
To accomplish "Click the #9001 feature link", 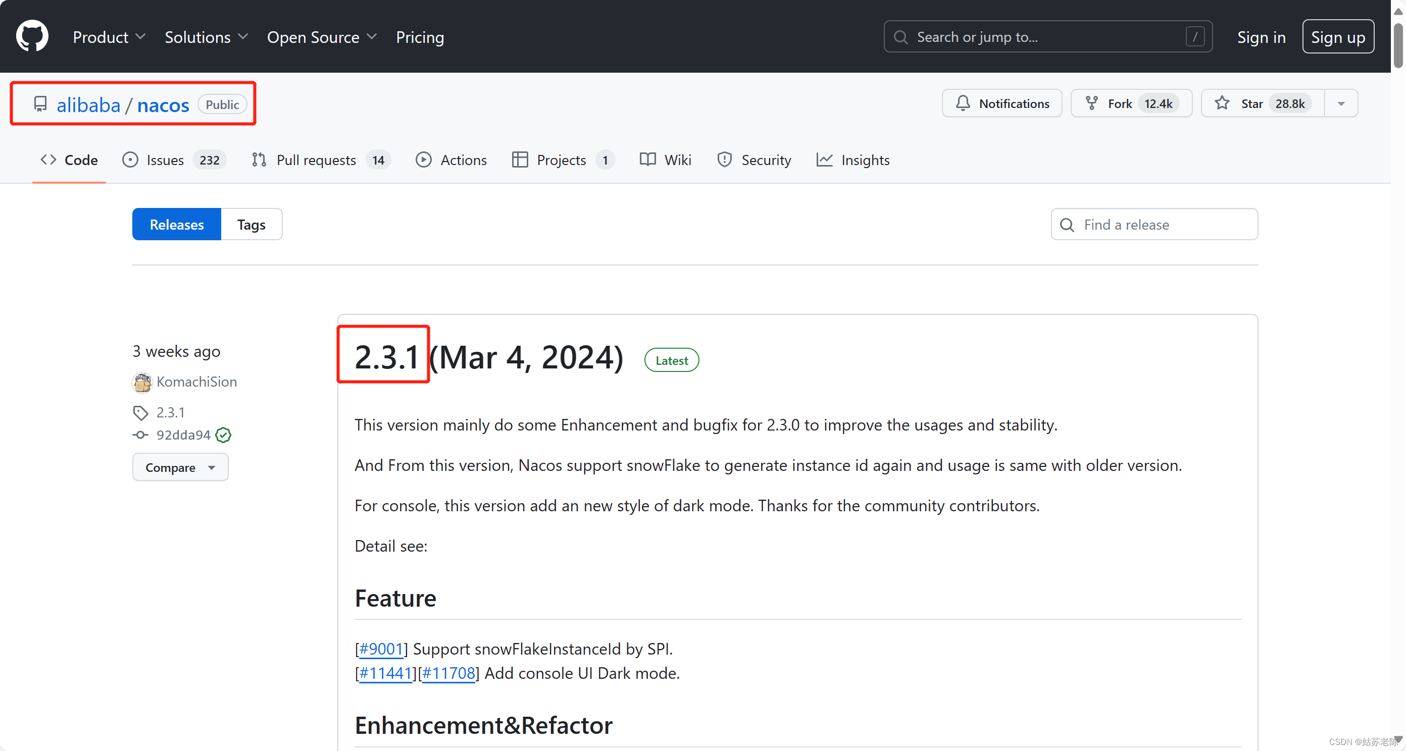I will click(x=380, y=648).
